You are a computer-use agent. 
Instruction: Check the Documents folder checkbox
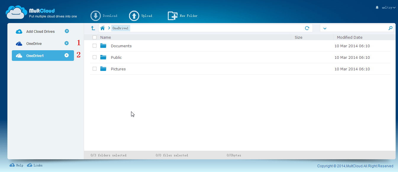pyautogui.click(x=94, y=46)
